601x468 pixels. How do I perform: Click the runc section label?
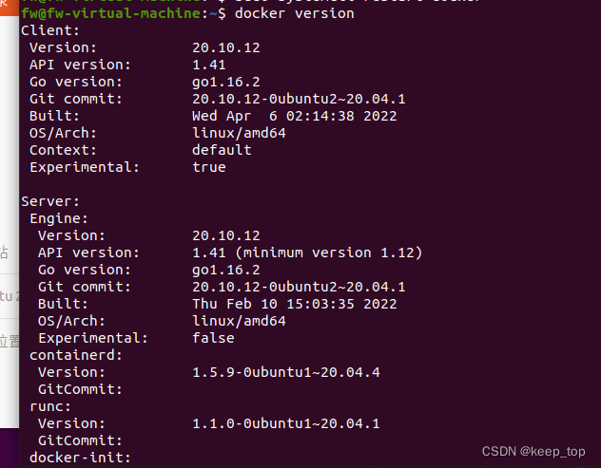coord(50,406)
